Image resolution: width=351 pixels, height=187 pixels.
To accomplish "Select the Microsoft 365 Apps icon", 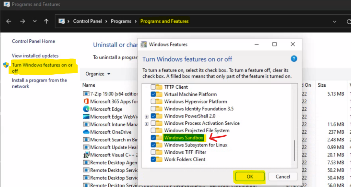I will pyautogui.click(x=86, y=101).
